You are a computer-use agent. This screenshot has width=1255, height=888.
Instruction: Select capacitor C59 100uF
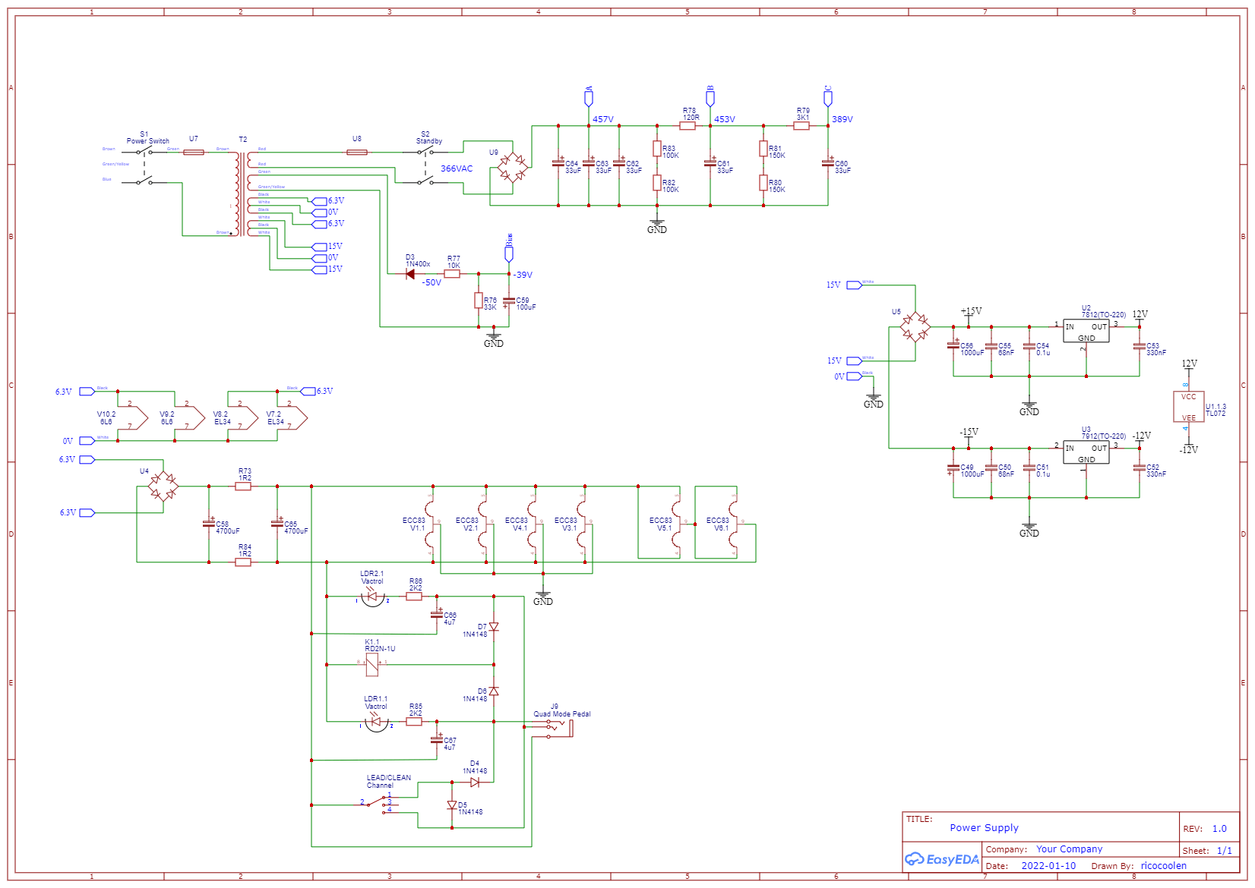pyautogui.click(x=509, y=302)
